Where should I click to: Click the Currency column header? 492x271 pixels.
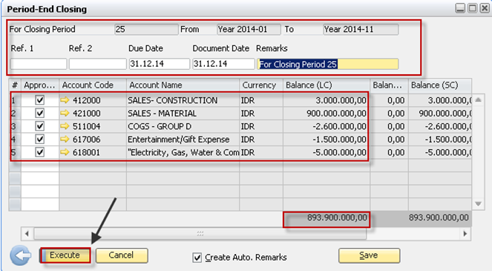tap(261, 85)
